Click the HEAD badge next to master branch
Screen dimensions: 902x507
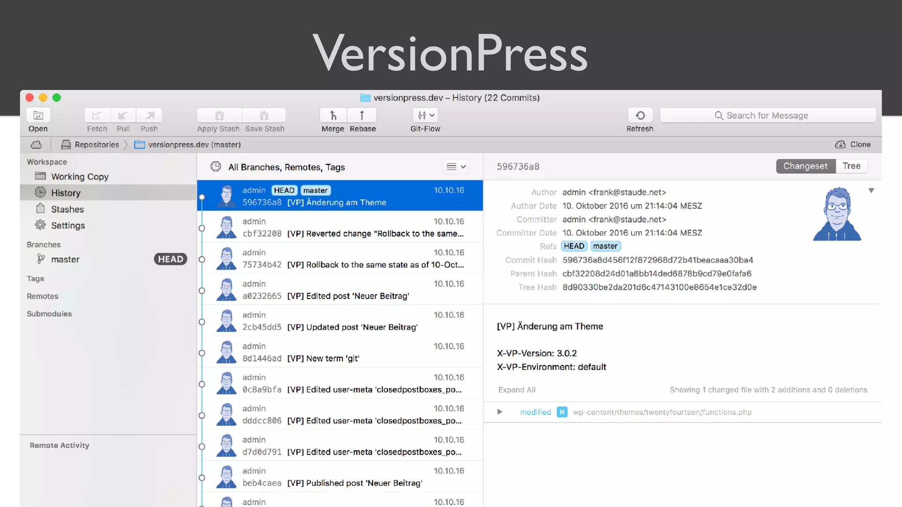click(170, 259)
